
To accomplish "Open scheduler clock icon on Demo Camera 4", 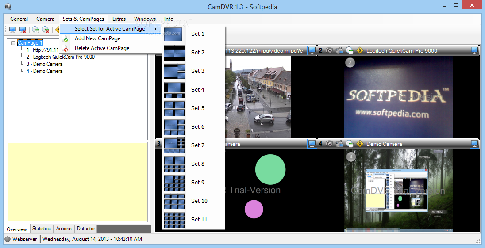I will click(350, 144).
